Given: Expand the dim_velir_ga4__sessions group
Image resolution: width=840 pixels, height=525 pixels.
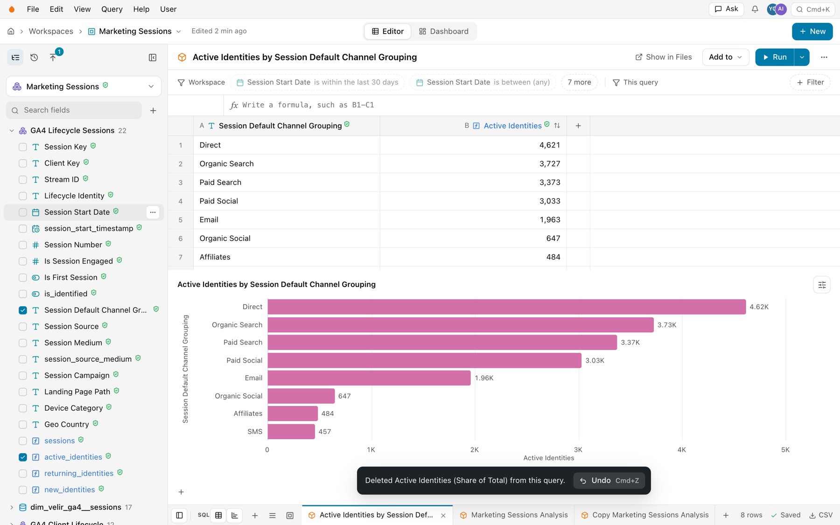Looking at the screenshot, I should [12, 507].
